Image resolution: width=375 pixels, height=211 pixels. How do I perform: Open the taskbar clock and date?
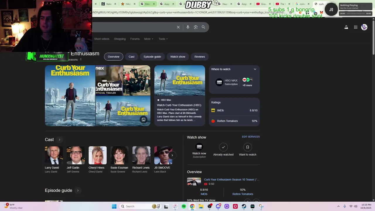366,206
